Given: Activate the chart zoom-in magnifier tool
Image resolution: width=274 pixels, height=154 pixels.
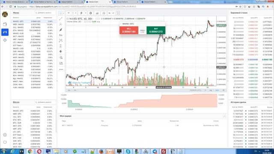Looking at the screenshot, I should coord(61,58).
